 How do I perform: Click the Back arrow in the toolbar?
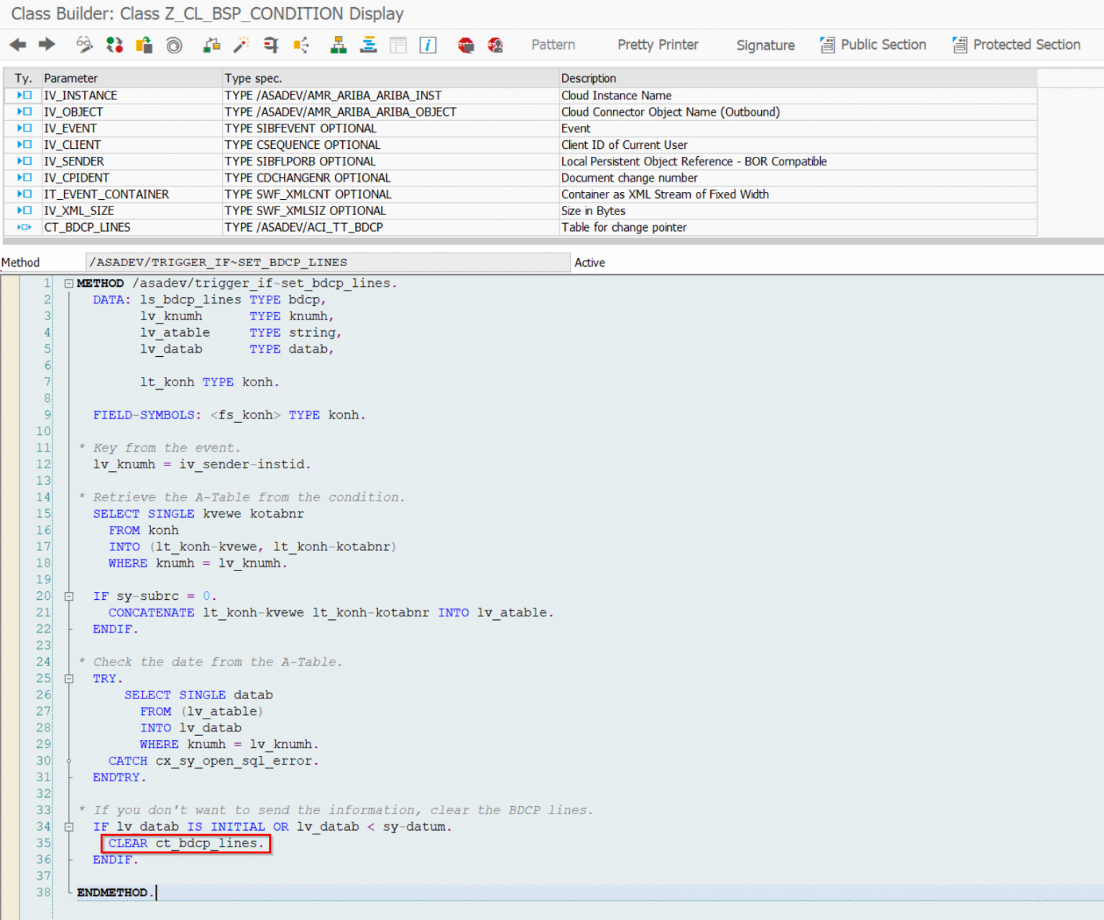(18, 45)
